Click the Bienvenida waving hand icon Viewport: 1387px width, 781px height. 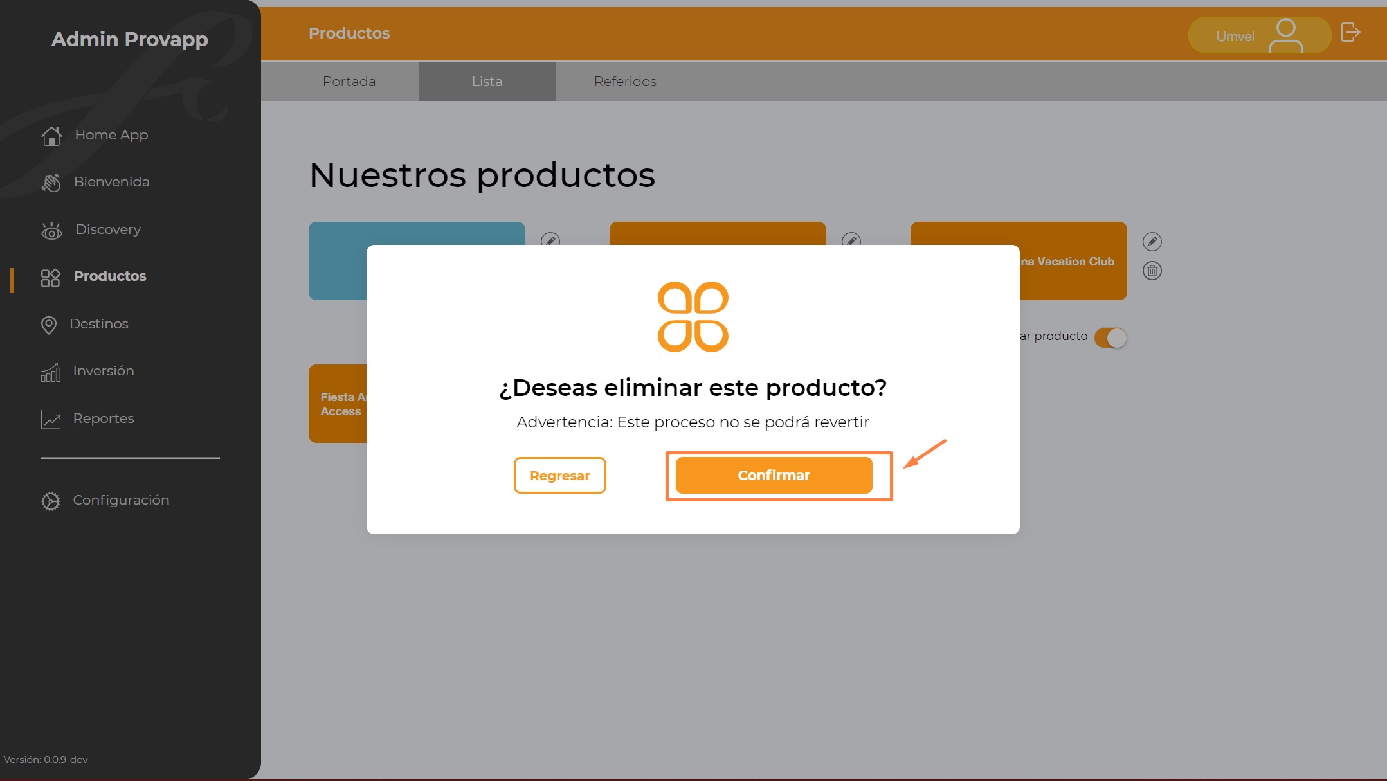51,183
